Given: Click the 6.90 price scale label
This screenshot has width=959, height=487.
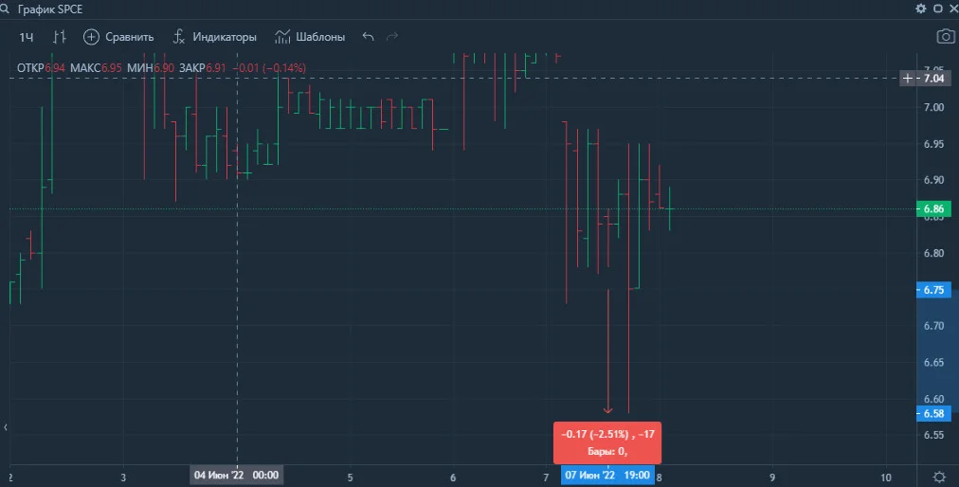Looking at the screenshot, I should (x=933, y=180).
